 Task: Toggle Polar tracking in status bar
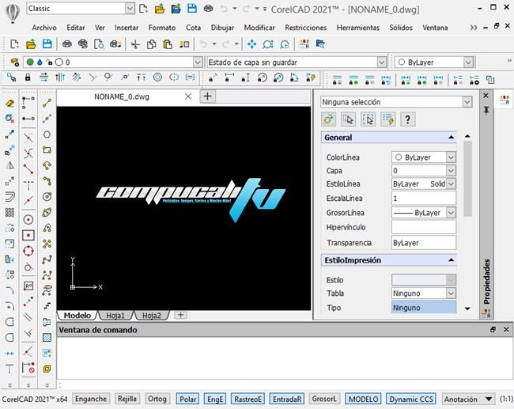click(188, 400)
